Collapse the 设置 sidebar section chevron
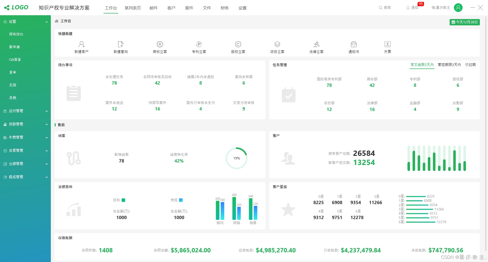The image size is (488, 262). [x=47, y=22]
